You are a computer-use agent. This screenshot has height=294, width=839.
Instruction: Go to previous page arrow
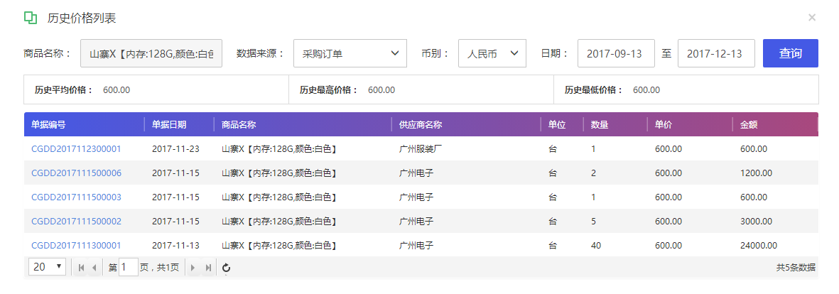pos(94,268)
